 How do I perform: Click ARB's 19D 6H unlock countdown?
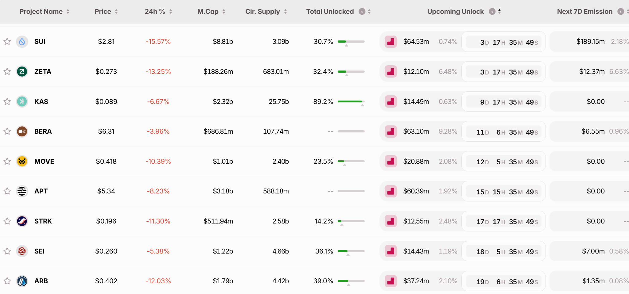click(x=503, y=281)
